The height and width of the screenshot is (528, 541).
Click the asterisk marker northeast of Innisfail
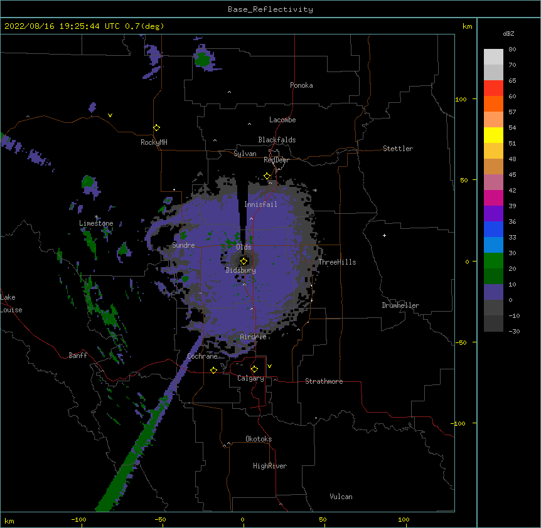tap(315, 191)
